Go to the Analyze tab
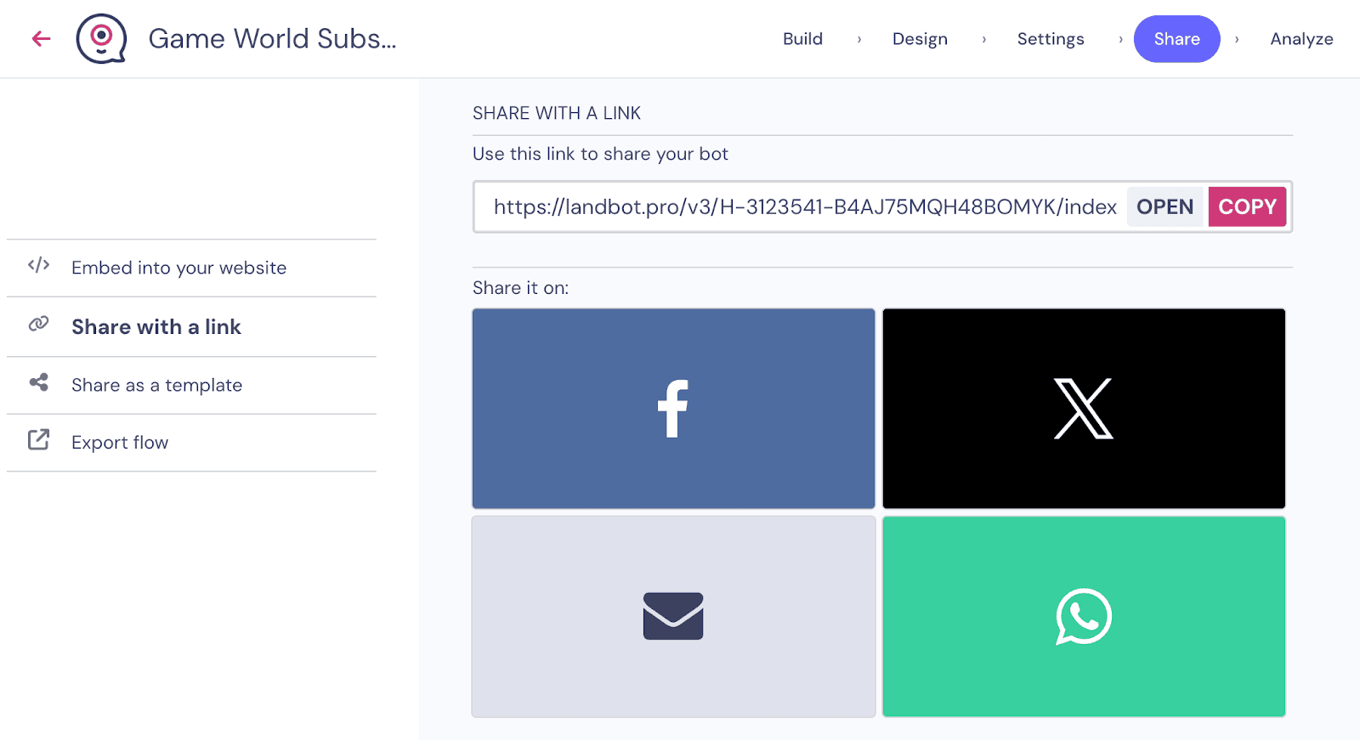 coord(1301,39)
